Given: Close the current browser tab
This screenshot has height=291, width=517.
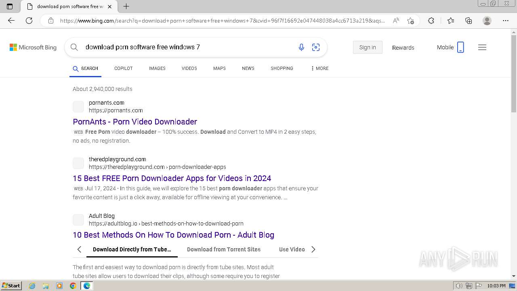Looking at the screenshot, I should point(109,6).
